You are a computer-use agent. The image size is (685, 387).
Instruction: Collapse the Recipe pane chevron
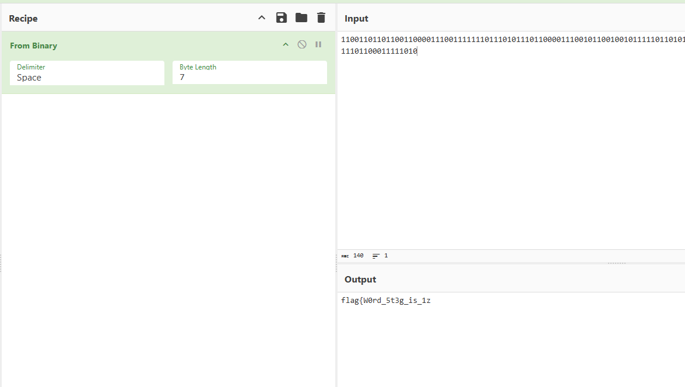262,18
